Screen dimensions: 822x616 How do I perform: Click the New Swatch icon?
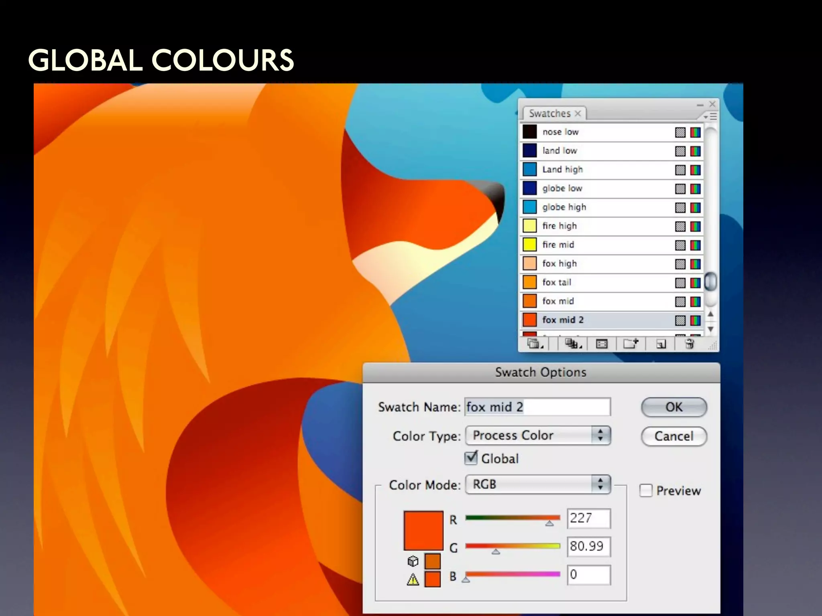[661, 344]
